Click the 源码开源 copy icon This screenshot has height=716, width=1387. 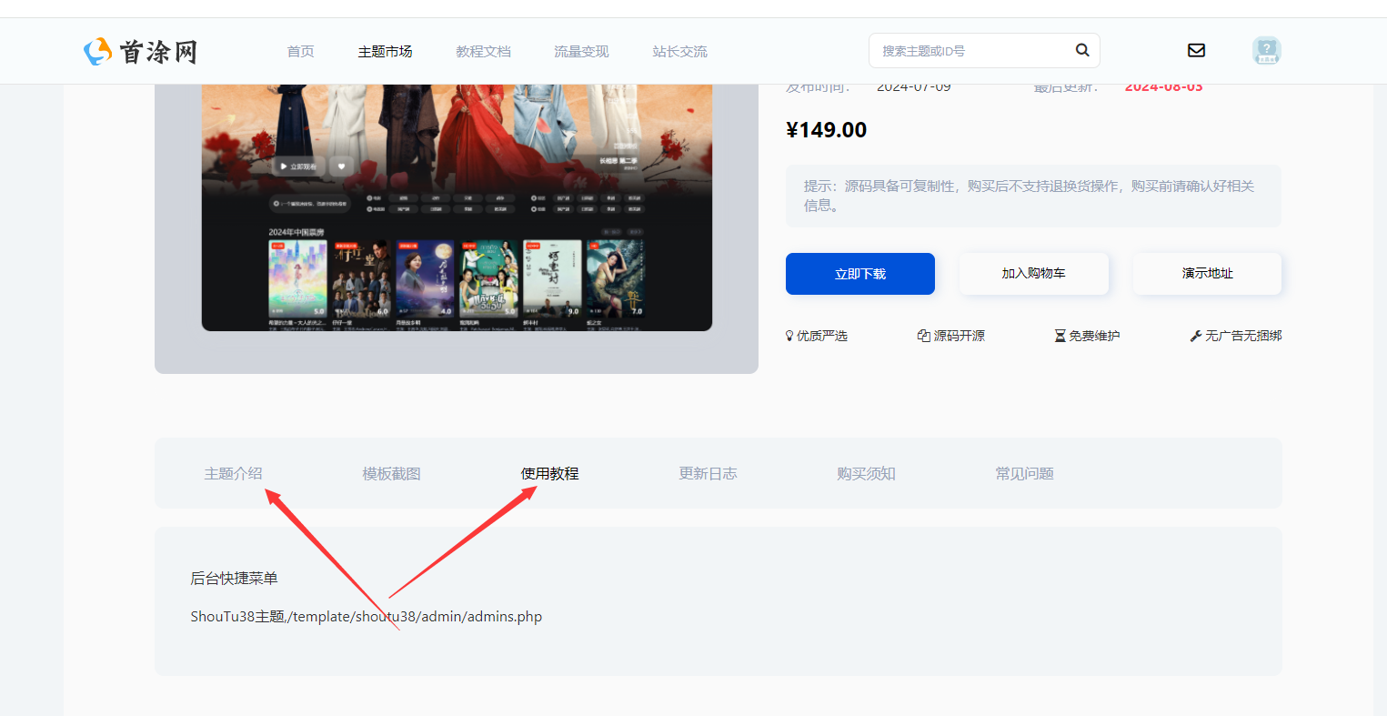924,336
